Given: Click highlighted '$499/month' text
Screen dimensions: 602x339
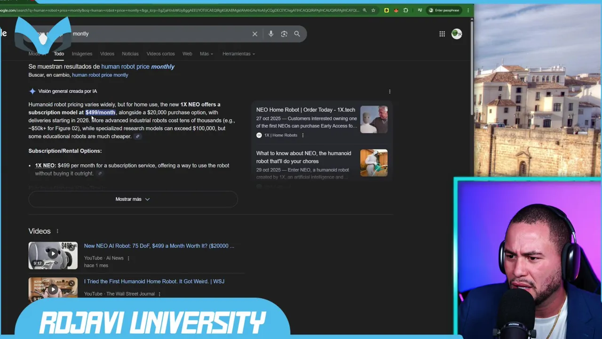Looking at the screenshot, I should [100, 113].
